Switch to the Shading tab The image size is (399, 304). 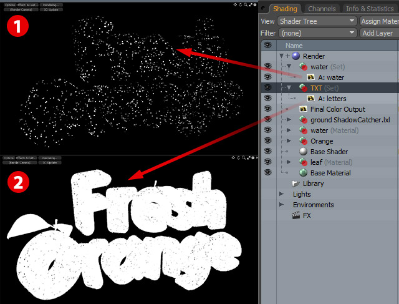[x=285, y=9]
